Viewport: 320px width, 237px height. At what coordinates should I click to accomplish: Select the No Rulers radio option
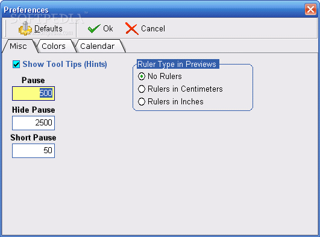[142, 76]
